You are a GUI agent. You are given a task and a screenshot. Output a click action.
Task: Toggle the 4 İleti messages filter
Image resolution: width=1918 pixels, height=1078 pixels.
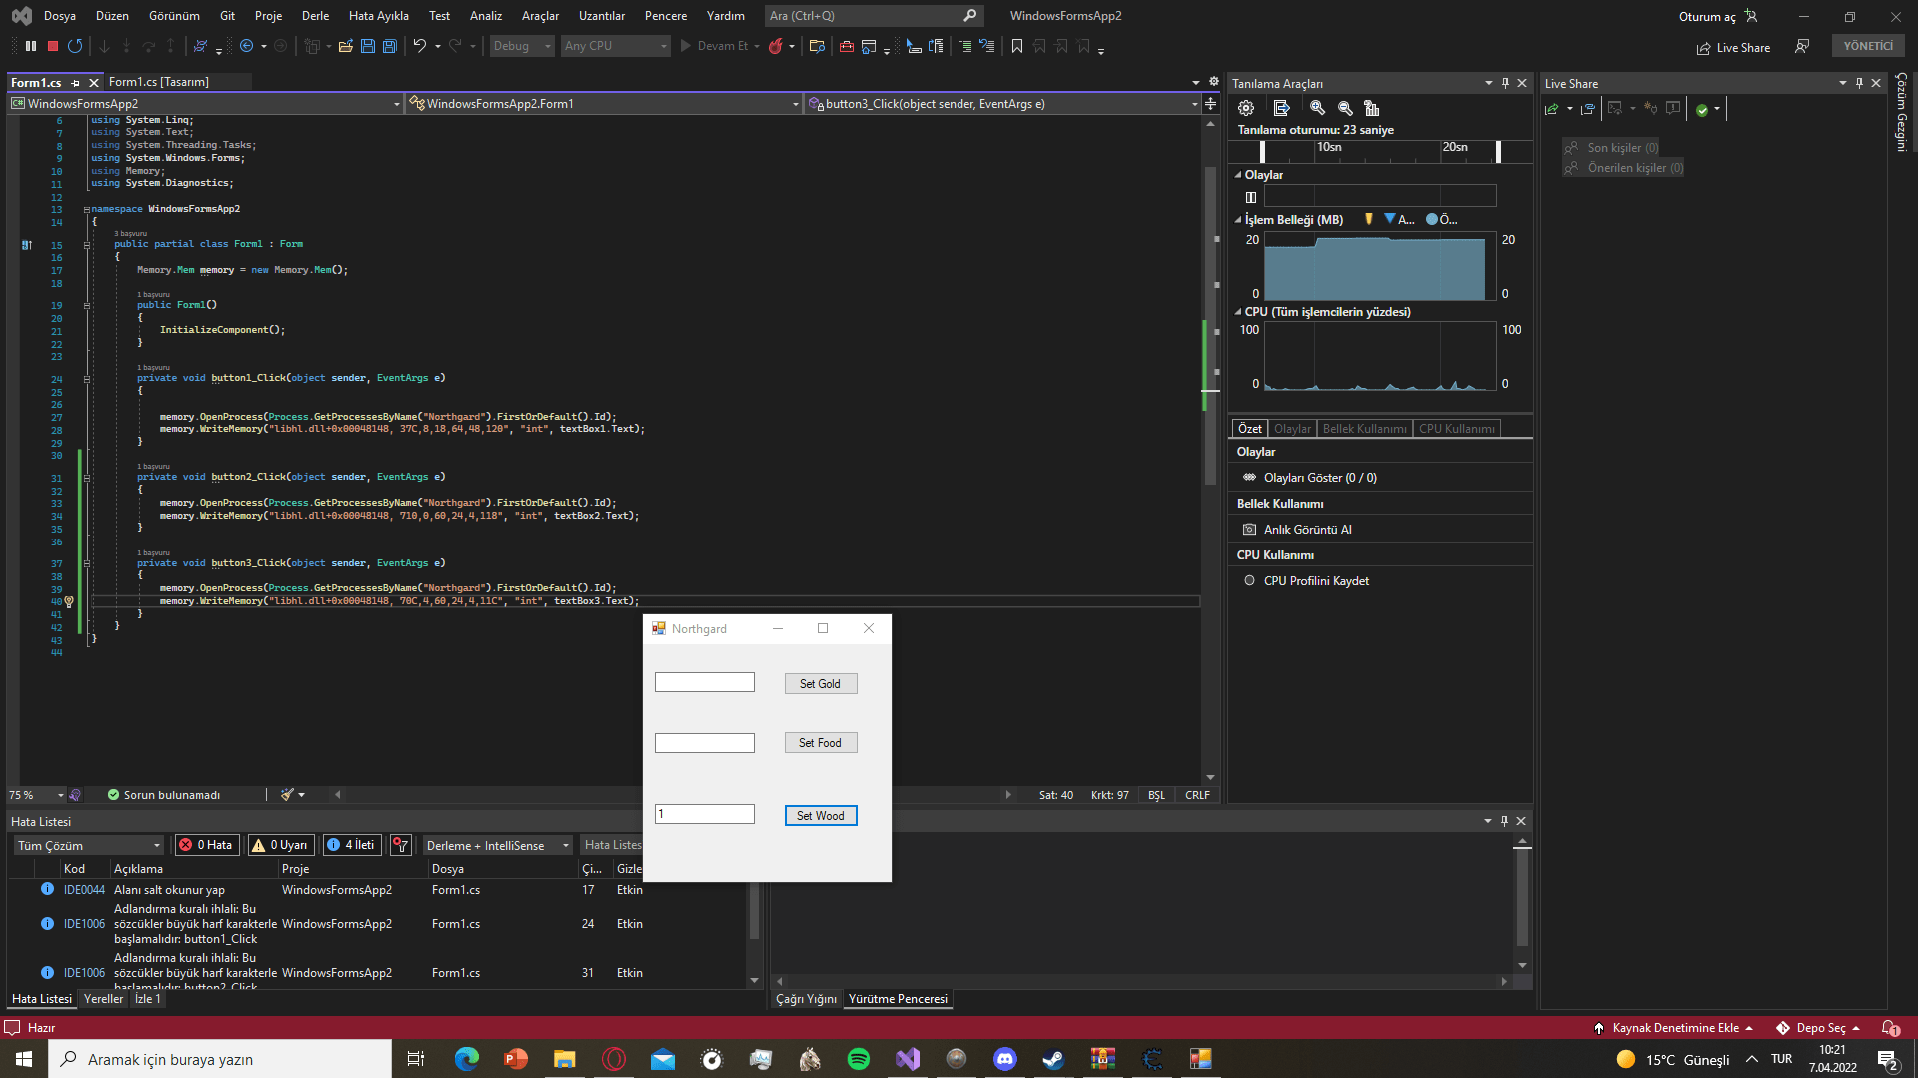coord(352,845)
